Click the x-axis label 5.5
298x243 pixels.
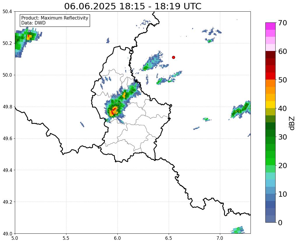(x=66, y=238)
